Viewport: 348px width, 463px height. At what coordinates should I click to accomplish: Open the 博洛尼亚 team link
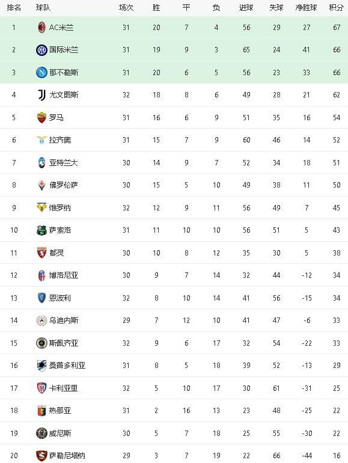pos(64,275)
